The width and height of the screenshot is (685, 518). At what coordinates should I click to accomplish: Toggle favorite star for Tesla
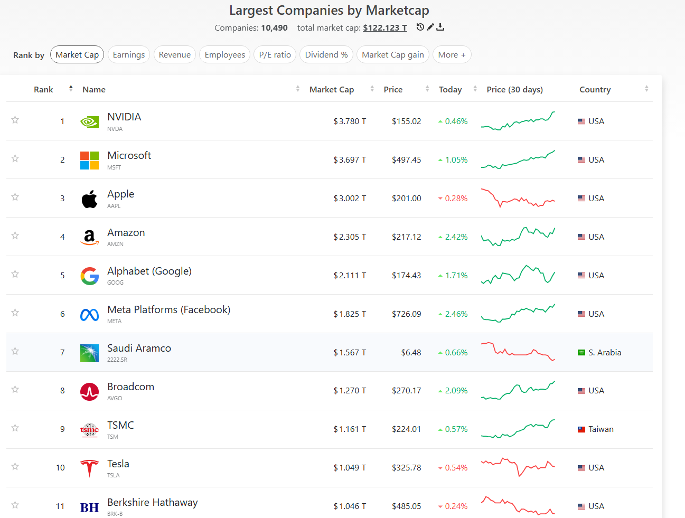coord(15,466)
